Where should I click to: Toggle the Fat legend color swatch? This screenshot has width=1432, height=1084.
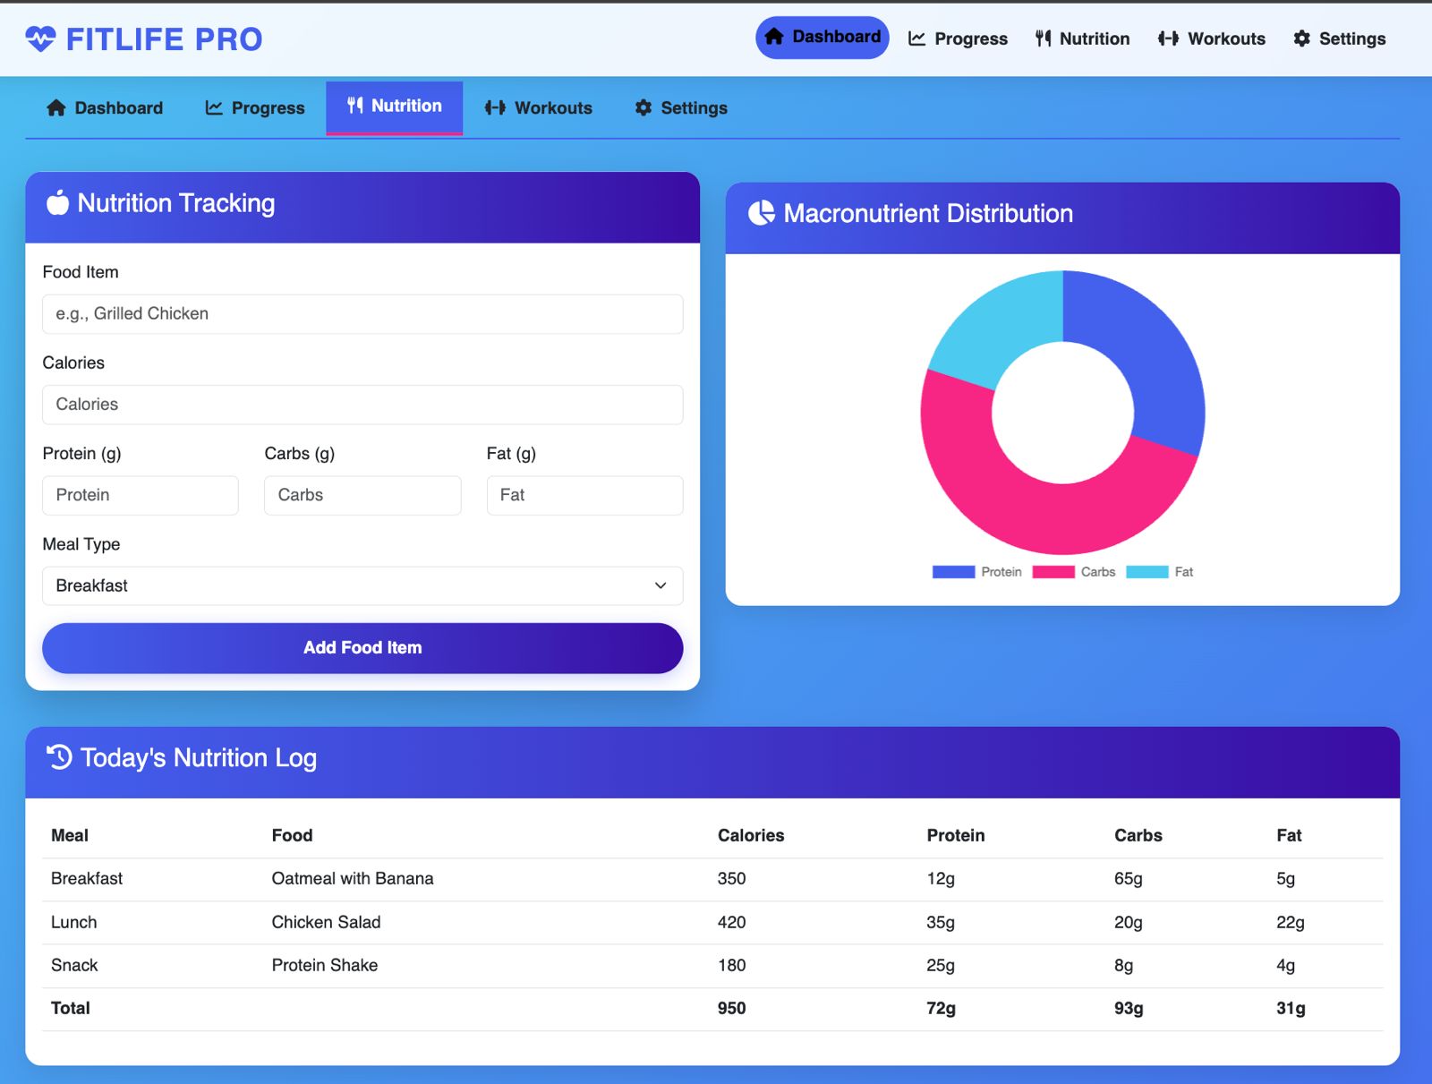1147,572
